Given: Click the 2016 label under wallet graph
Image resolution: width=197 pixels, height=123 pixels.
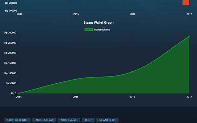Looking at the screenshot, I should (132, 97).
